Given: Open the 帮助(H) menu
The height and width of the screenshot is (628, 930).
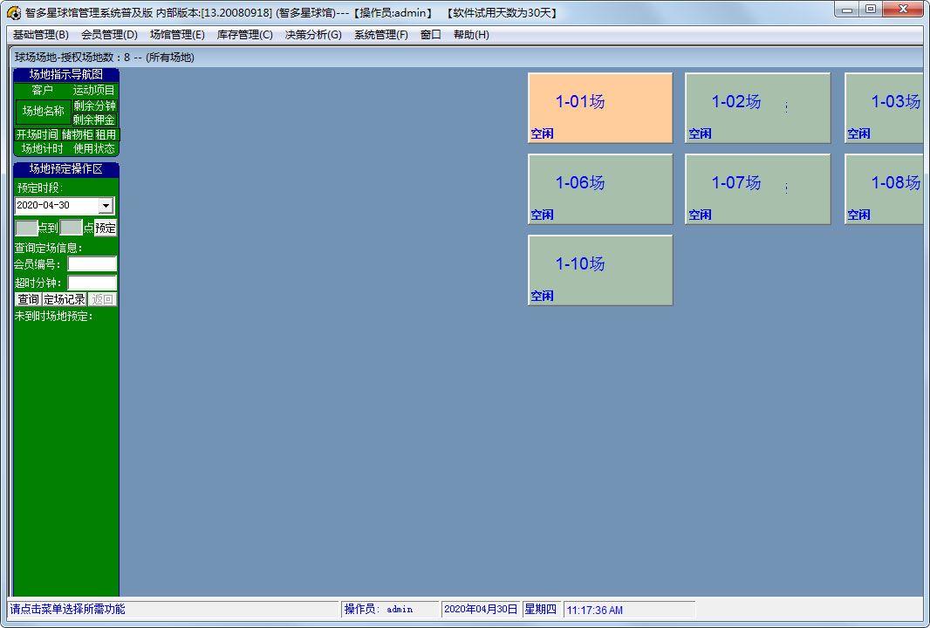Looking at the screenshot, I should 471,35.
